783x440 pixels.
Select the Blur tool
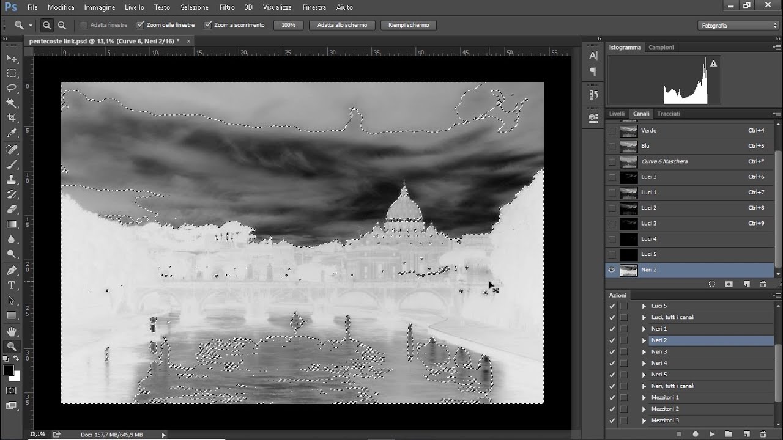coord(12,239)
